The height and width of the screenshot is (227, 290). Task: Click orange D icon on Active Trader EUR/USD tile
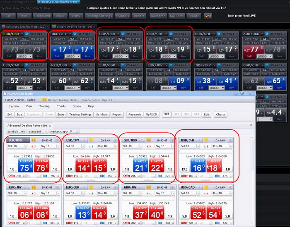(x=34, y=140)
